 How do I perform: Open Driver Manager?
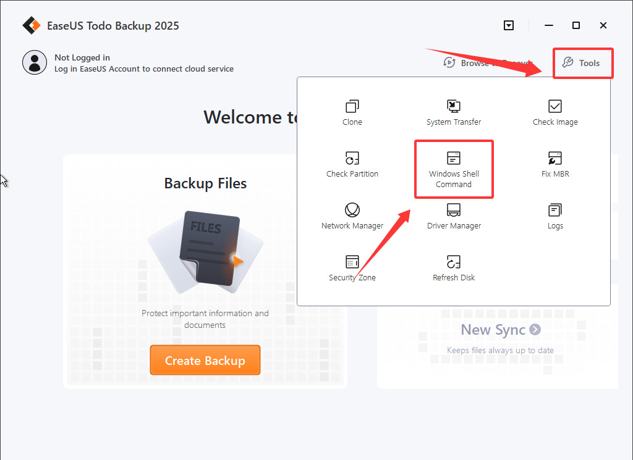point(454,217)
